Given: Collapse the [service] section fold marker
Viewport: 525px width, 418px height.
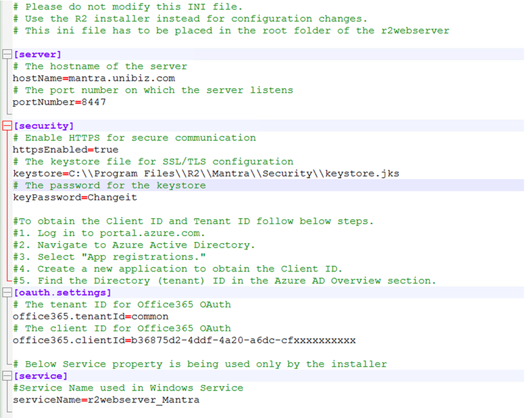Looking at the screenshot, I should (7, 376).
